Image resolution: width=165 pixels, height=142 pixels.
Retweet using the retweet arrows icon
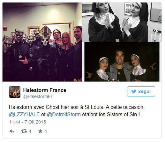[24, 131]
